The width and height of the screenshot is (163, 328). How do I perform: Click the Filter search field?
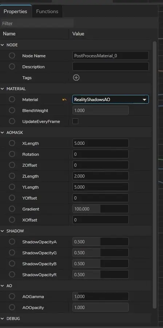[x=37, y=23]
